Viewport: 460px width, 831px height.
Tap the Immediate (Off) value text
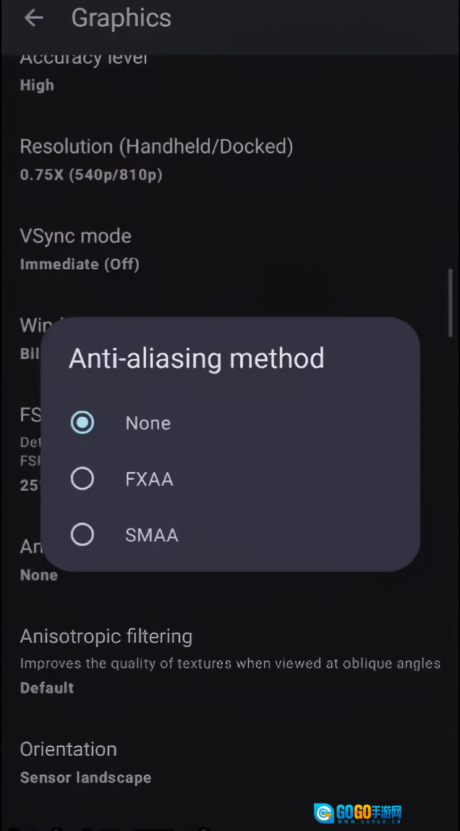[80, 264]
